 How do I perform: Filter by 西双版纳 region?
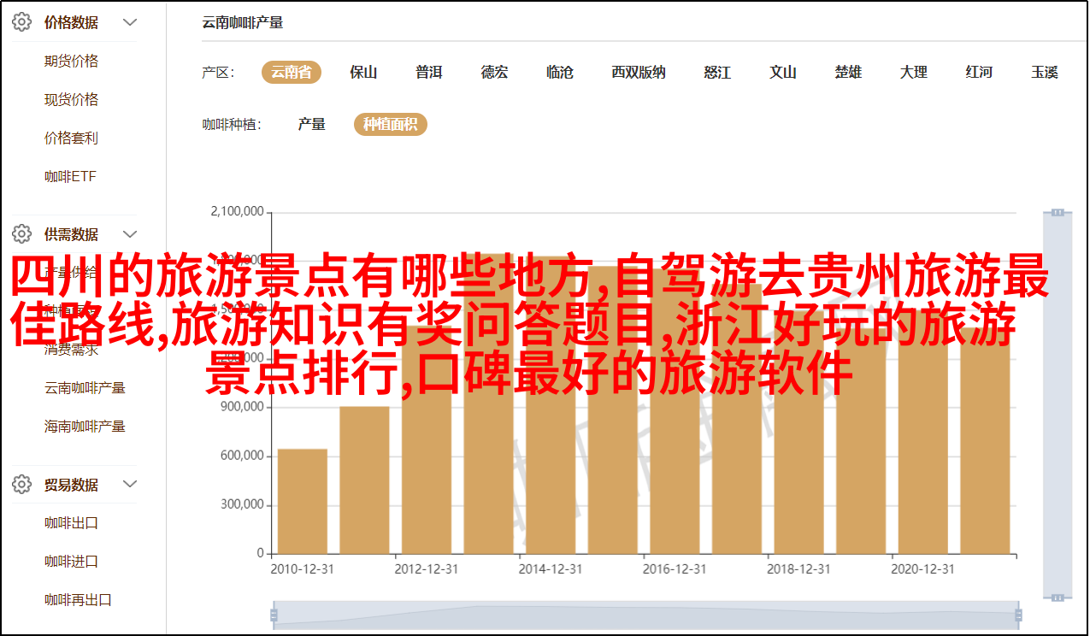coord(638,73)
